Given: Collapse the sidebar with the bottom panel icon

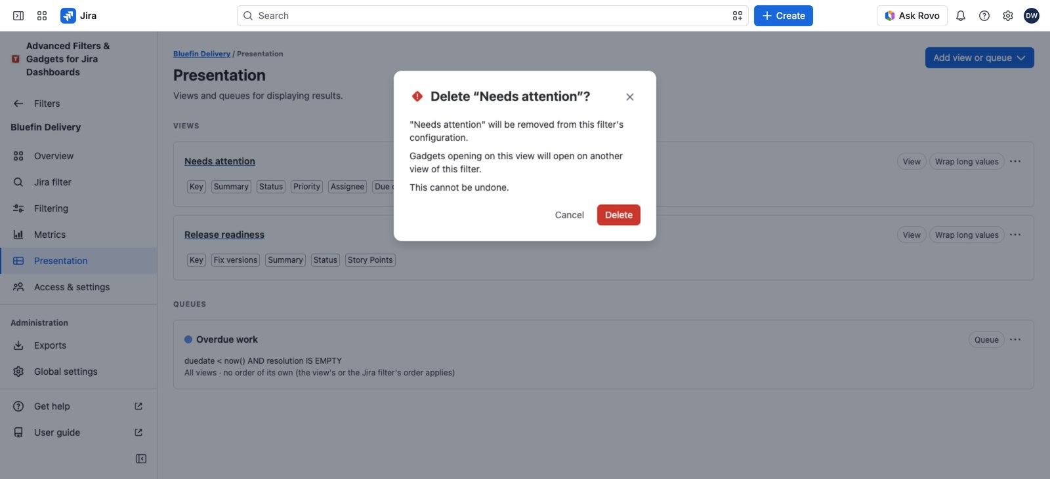Looking at the screenshot, I should point(141,459).
